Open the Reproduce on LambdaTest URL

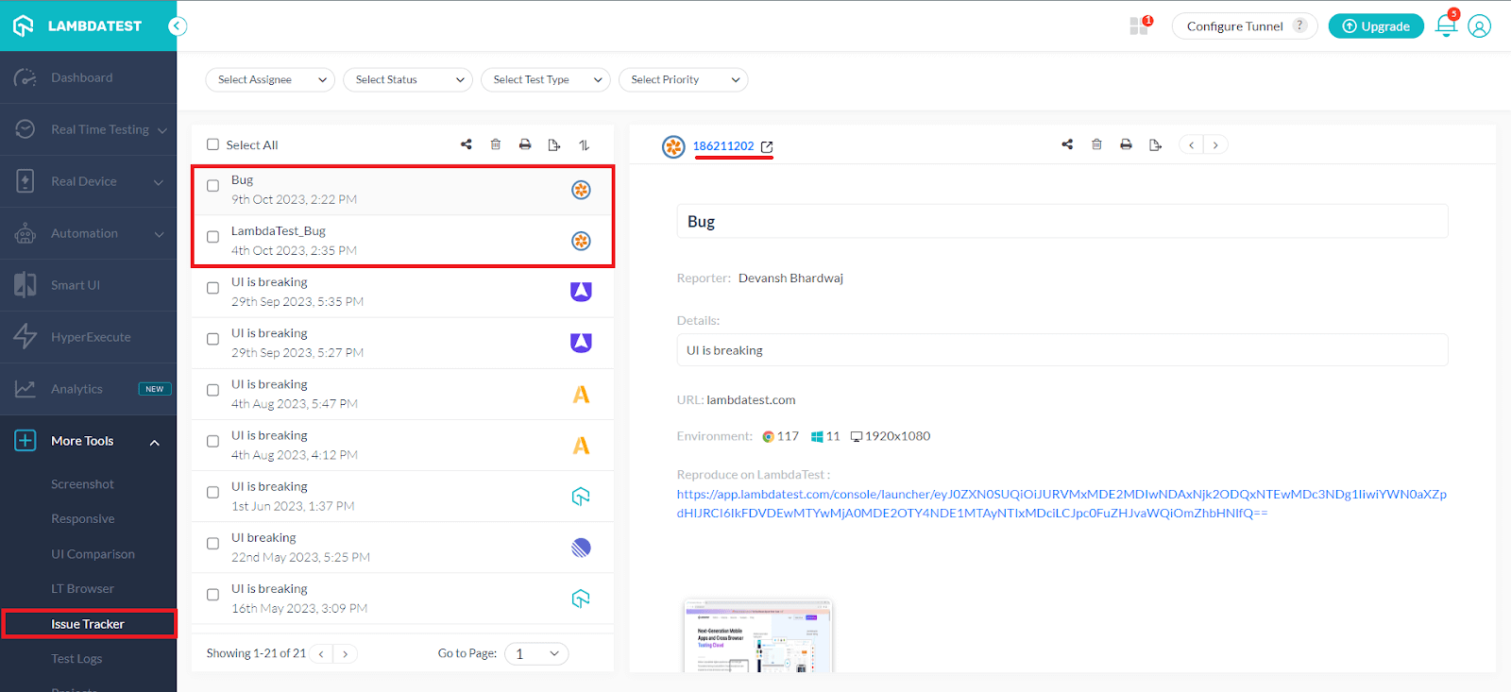[1061, 503]
